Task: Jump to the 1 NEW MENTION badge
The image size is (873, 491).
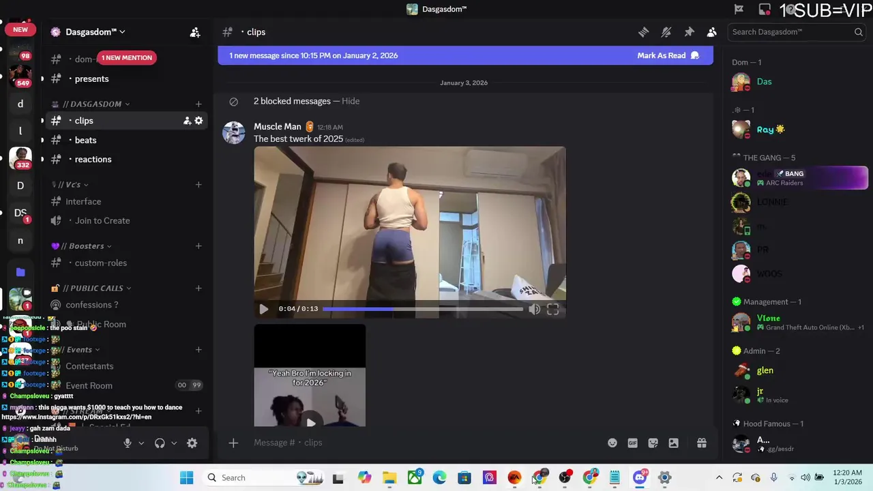Action: (x=127, y=58)
